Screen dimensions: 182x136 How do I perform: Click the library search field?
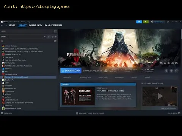(27, 41)
